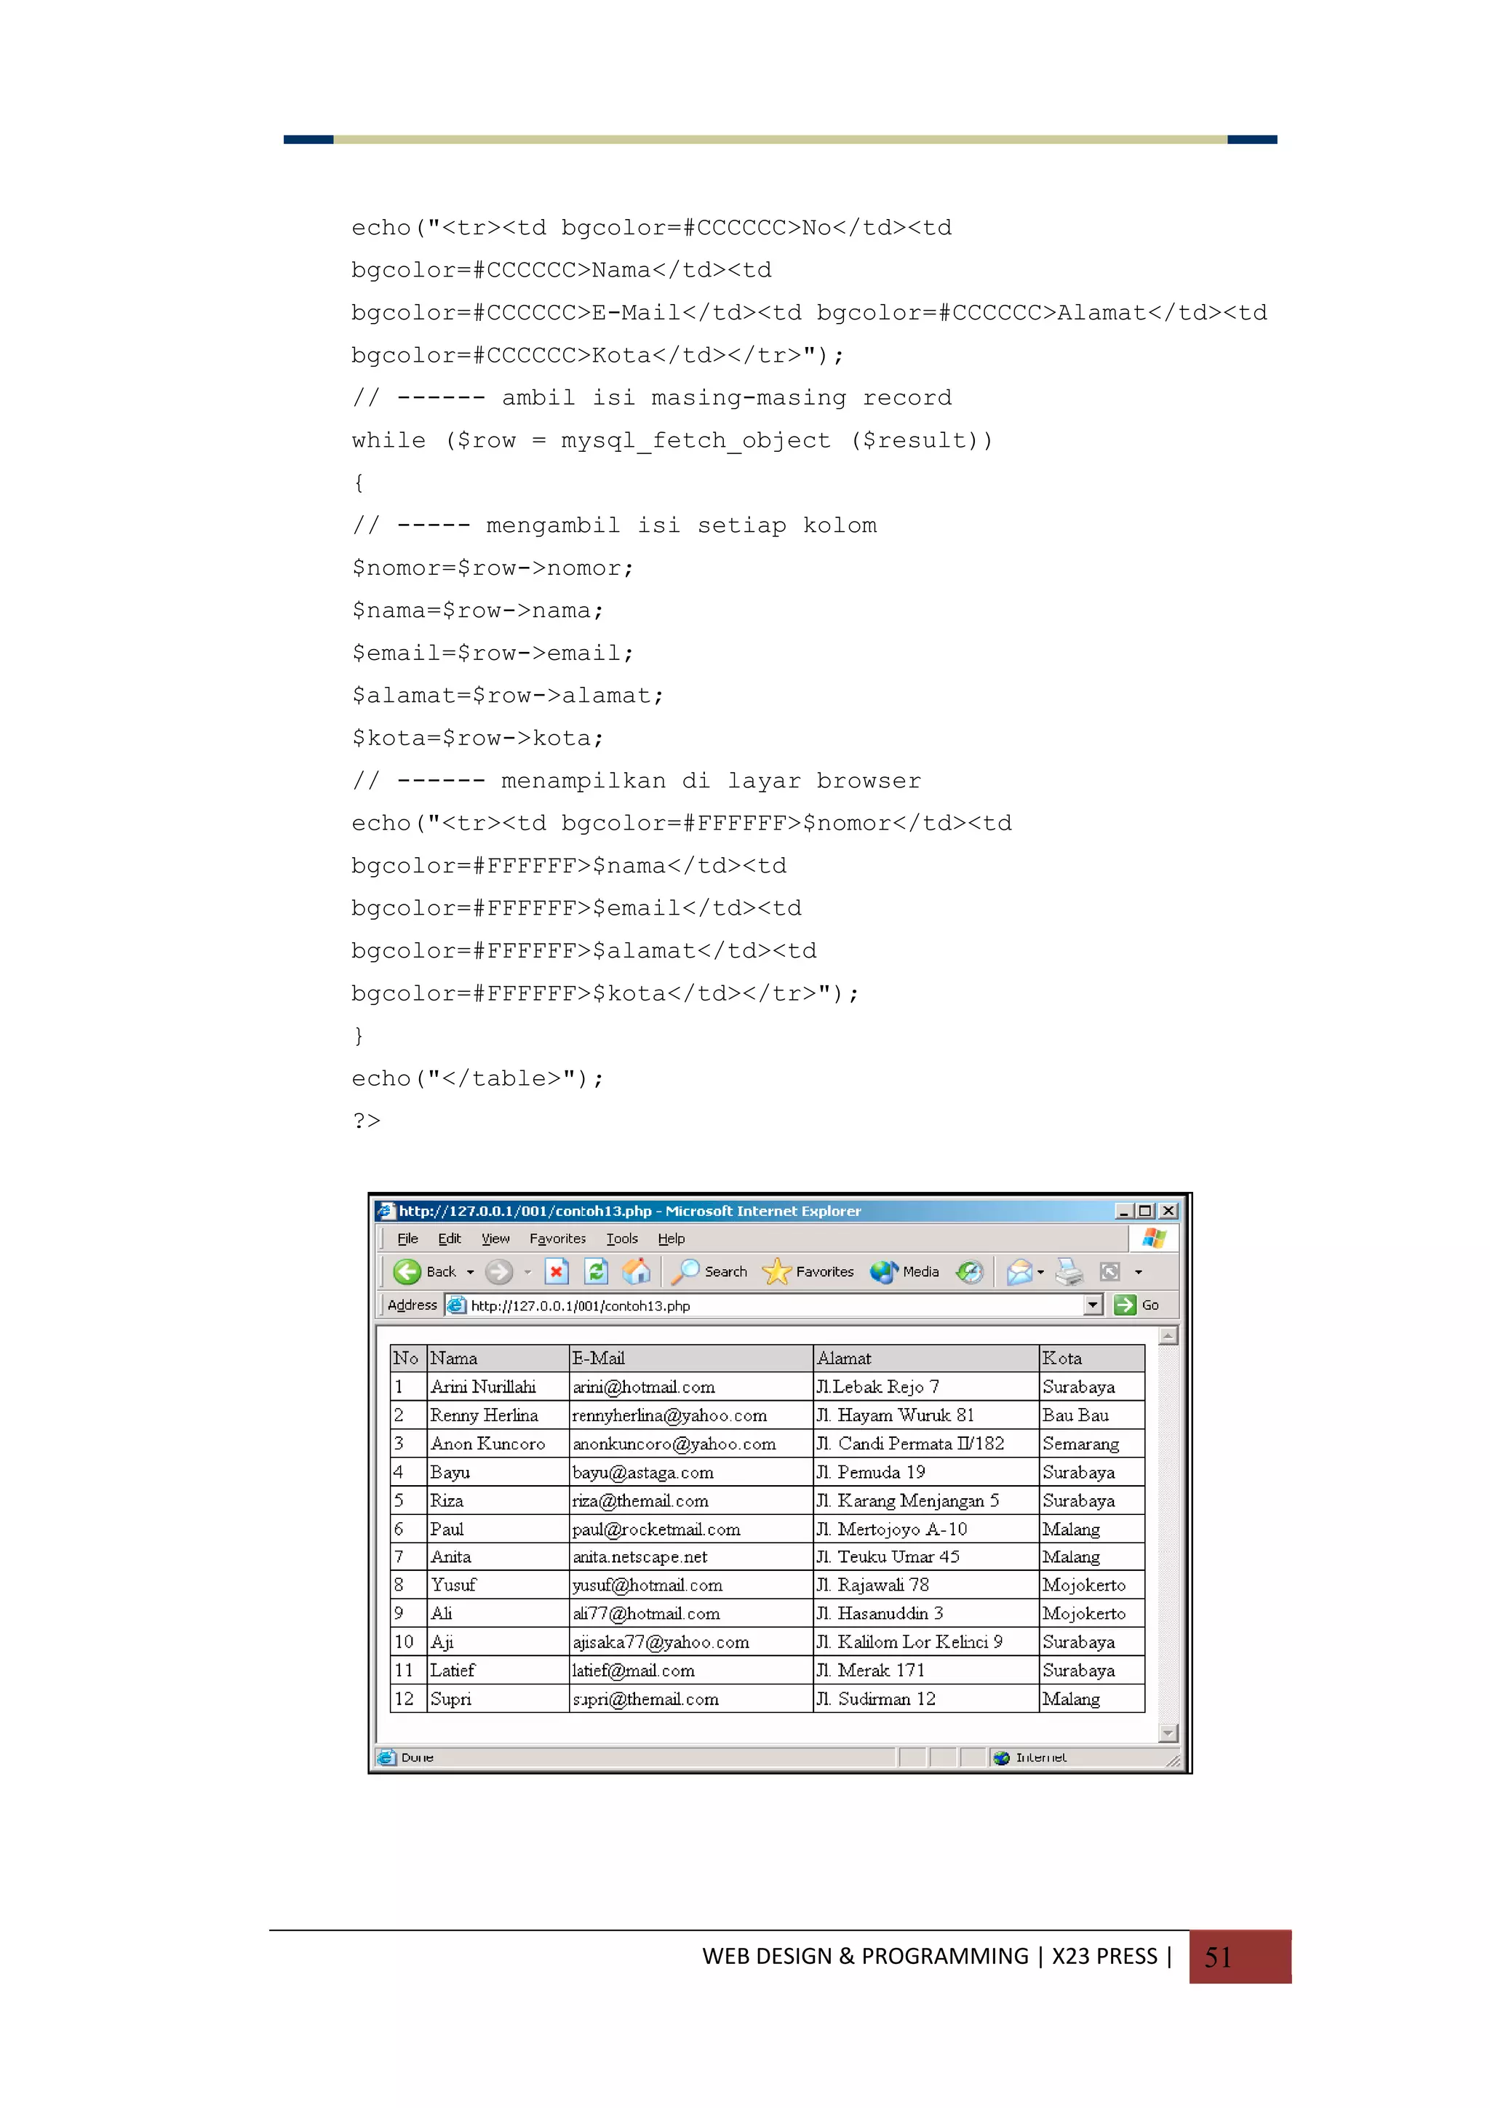This screenshot has height=2108, width=1490.
Task: Click the 'Bau Bau' city cell
Action: [x=1091, y=1415]
